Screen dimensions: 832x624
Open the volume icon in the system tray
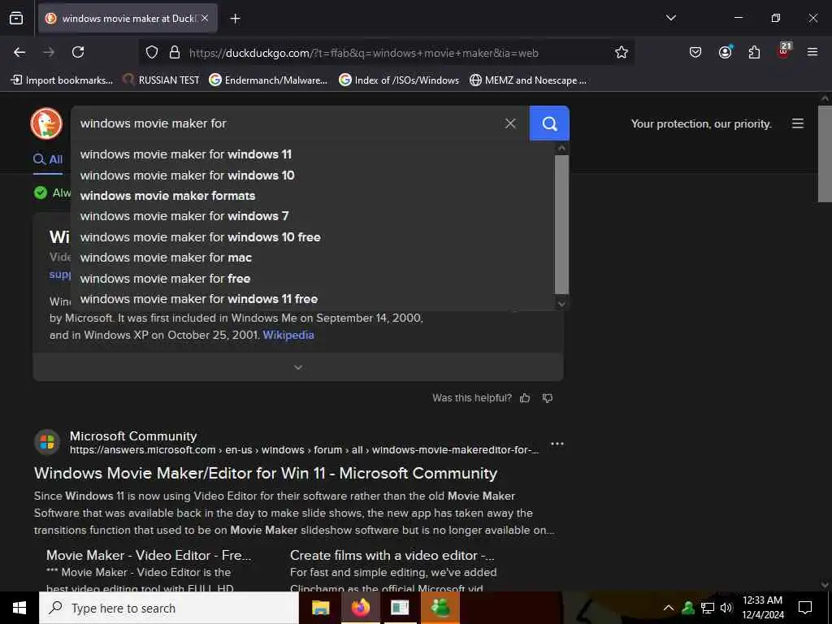coord(726,608)
